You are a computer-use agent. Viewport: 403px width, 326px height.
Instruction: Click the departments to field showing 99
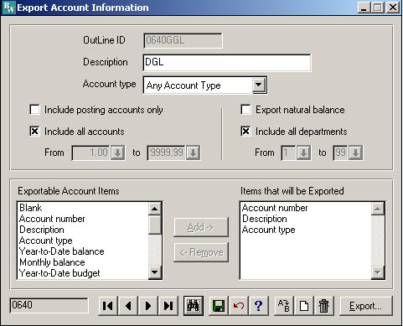point(341,153)
